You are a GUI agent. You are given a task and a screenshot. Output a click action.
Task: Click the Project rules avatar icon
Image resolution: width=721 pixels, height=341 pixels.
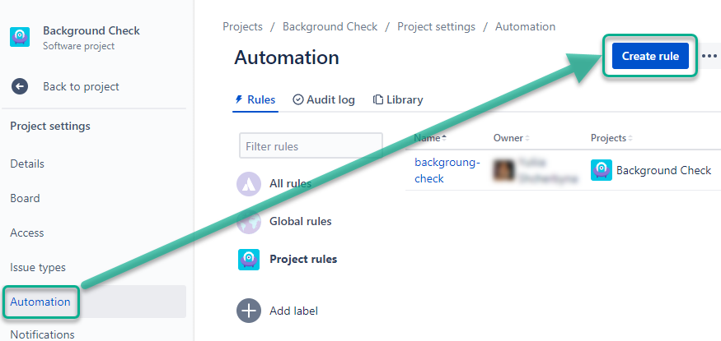coord(248,259)
